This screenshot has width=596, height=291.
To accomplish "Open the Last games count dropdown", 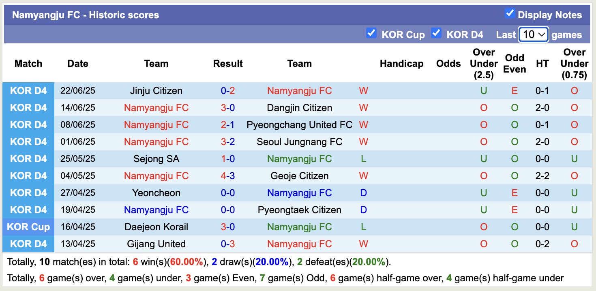I will point(533,35).
